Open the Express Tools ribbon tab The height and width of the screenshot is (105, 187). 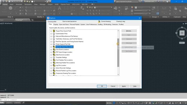click(x=65, y=4)
